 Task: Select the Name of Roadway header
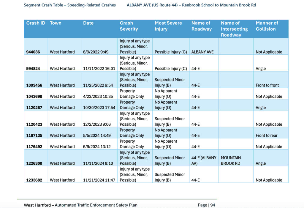(202, 26)
